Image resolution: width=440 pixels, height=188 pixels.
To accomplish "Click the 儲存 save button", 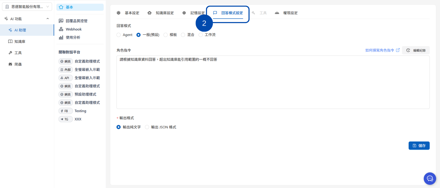I will coord(419,146).
